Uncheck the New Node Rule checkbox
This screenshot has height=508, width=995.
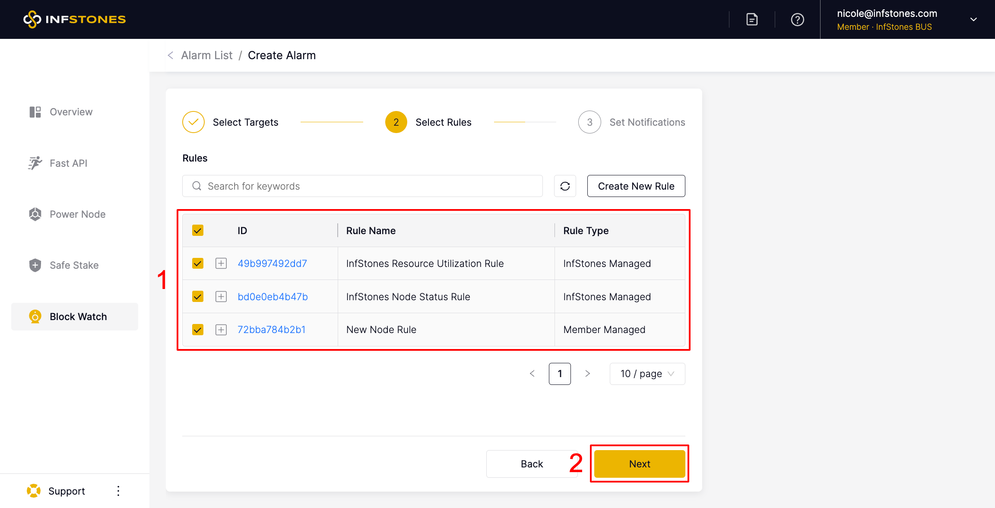pyautogui.click(x=198, y=330)
